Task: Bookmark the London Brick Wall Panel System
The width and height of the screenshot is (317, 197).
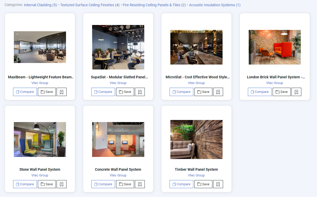Action: click(x=296, y=92)
